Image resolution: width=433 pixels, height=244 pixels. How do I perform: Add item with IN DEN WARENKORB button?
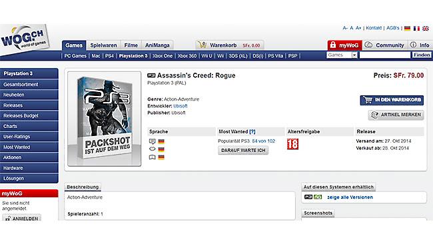(392, 100)
